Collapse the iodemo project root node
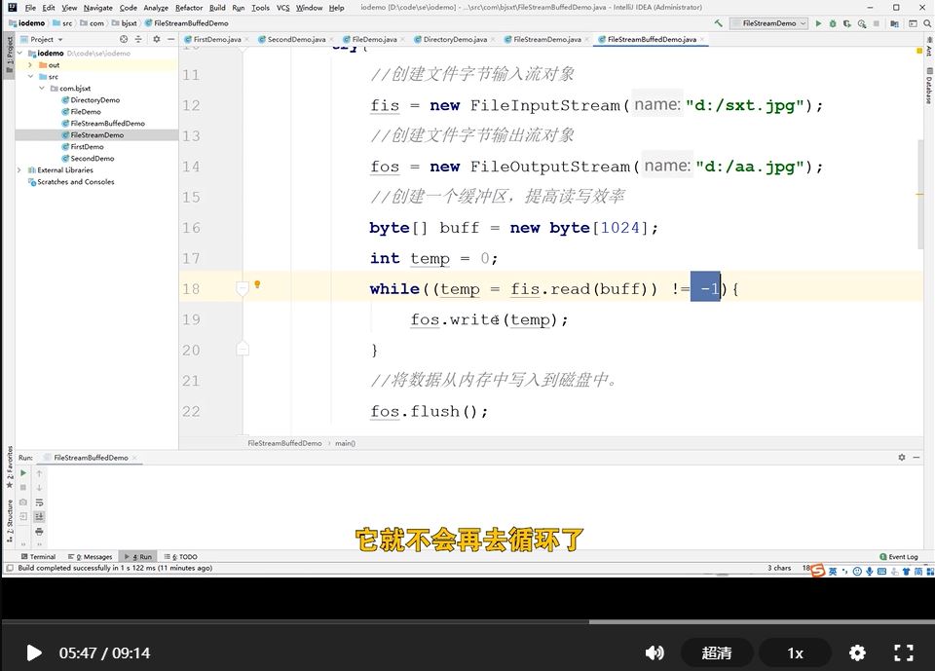 click(x=20, y=54)
